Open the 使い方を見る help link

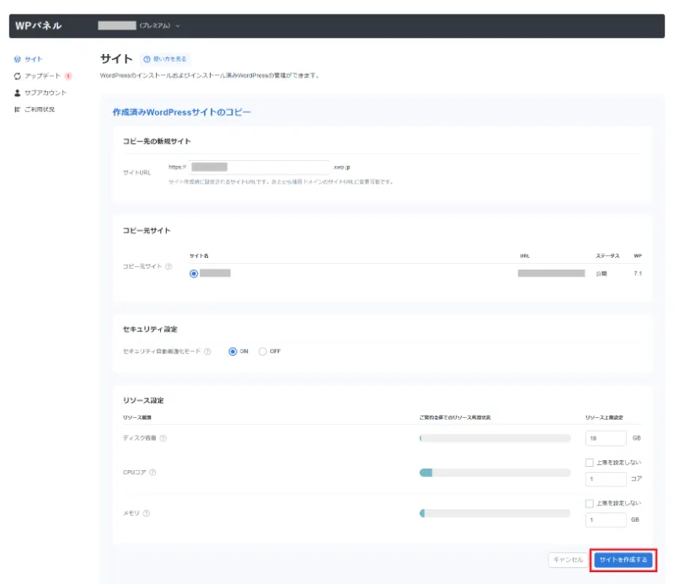tap(165, 59)
